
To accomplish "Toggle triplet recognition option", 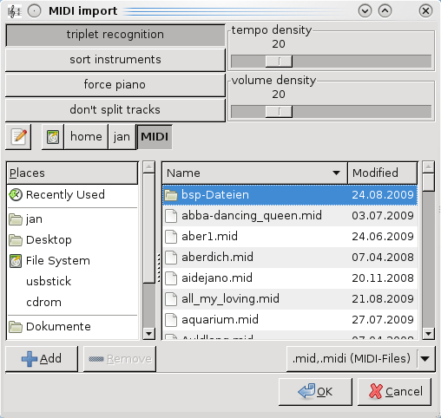I will coord(115,35).
